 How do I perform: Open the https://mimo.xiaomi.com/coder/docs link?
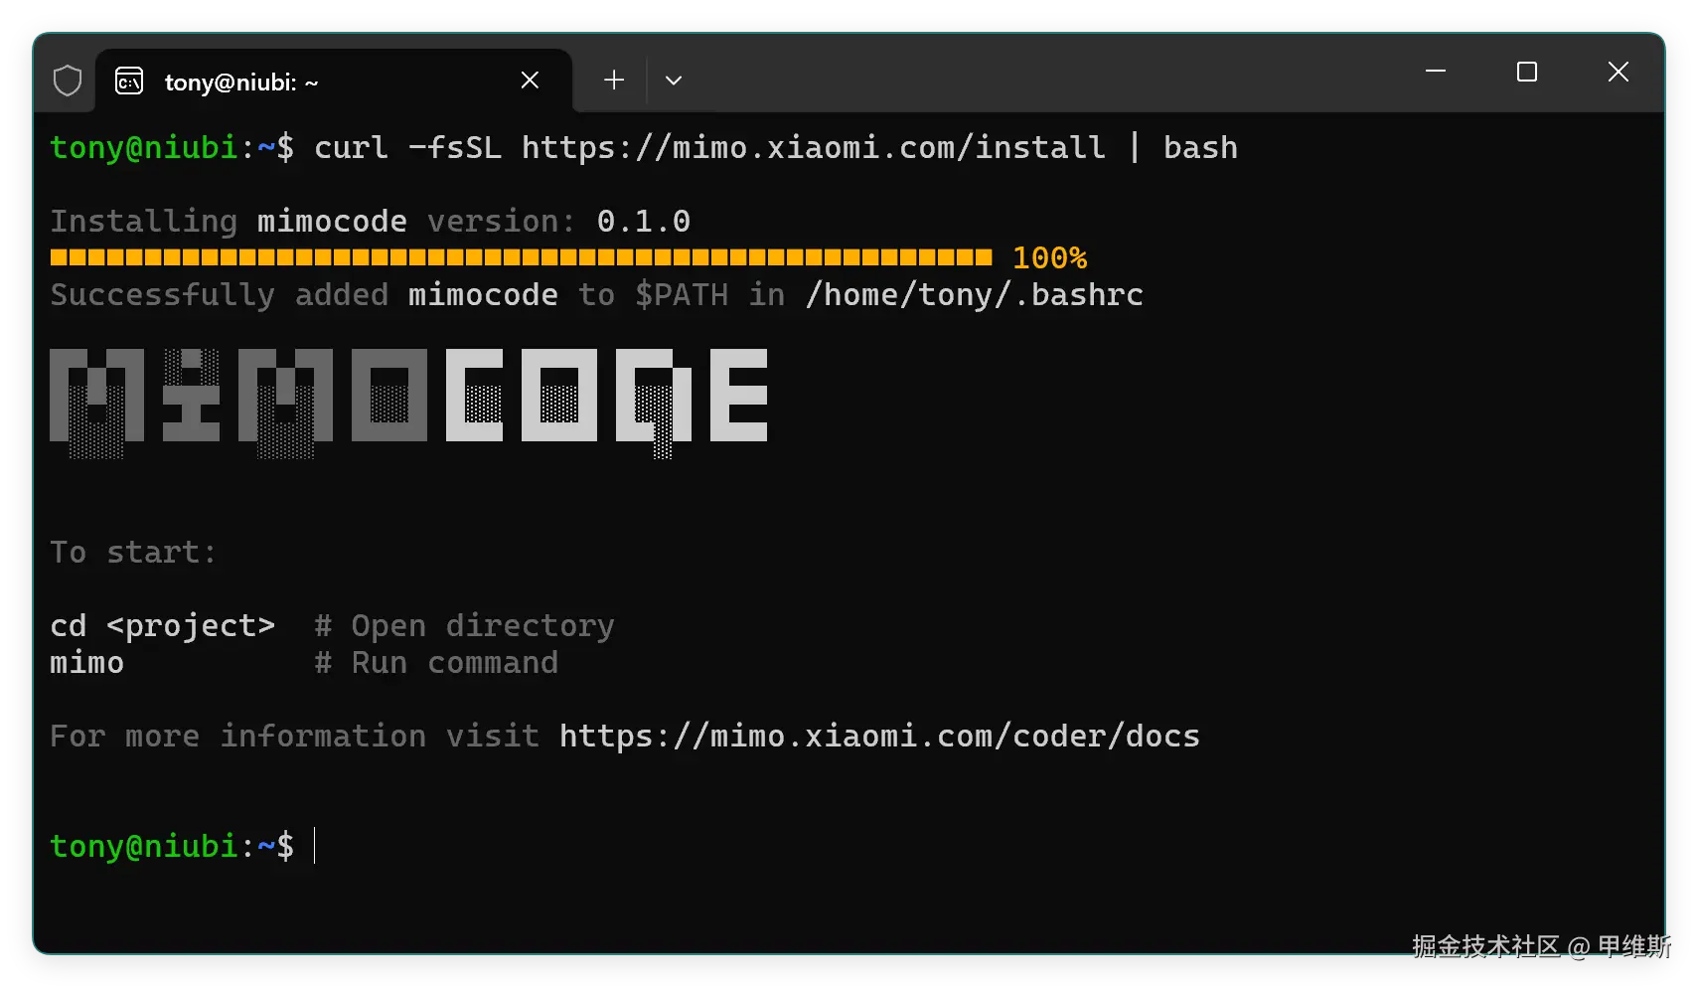(879, 737)
